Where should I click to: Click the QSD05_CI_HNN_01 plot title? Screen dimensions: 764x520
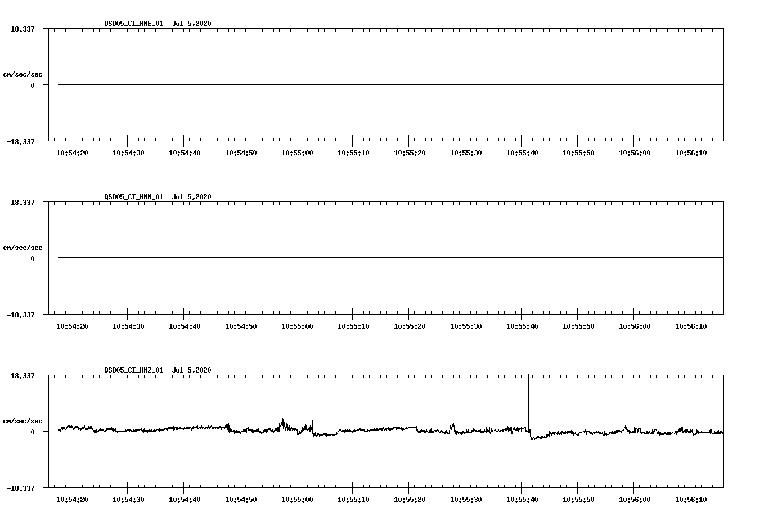158,197
